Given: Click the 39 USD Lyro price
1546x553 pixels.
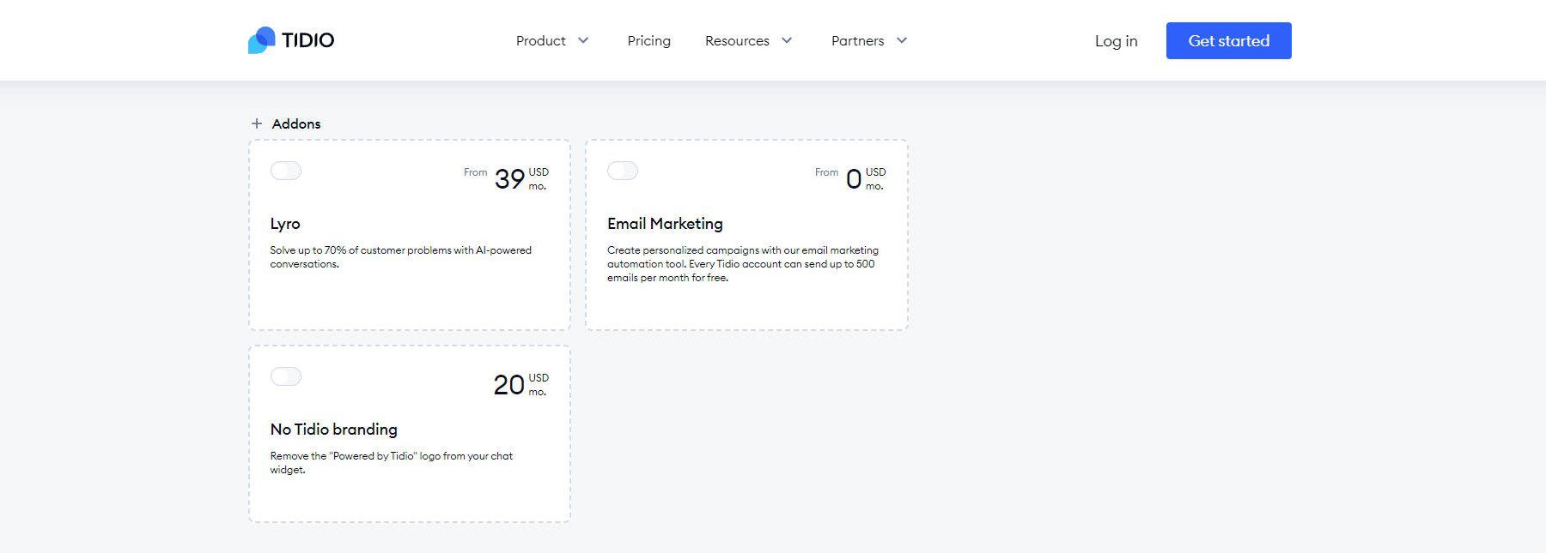Looking at the screenshot, I should pos(510,178).
